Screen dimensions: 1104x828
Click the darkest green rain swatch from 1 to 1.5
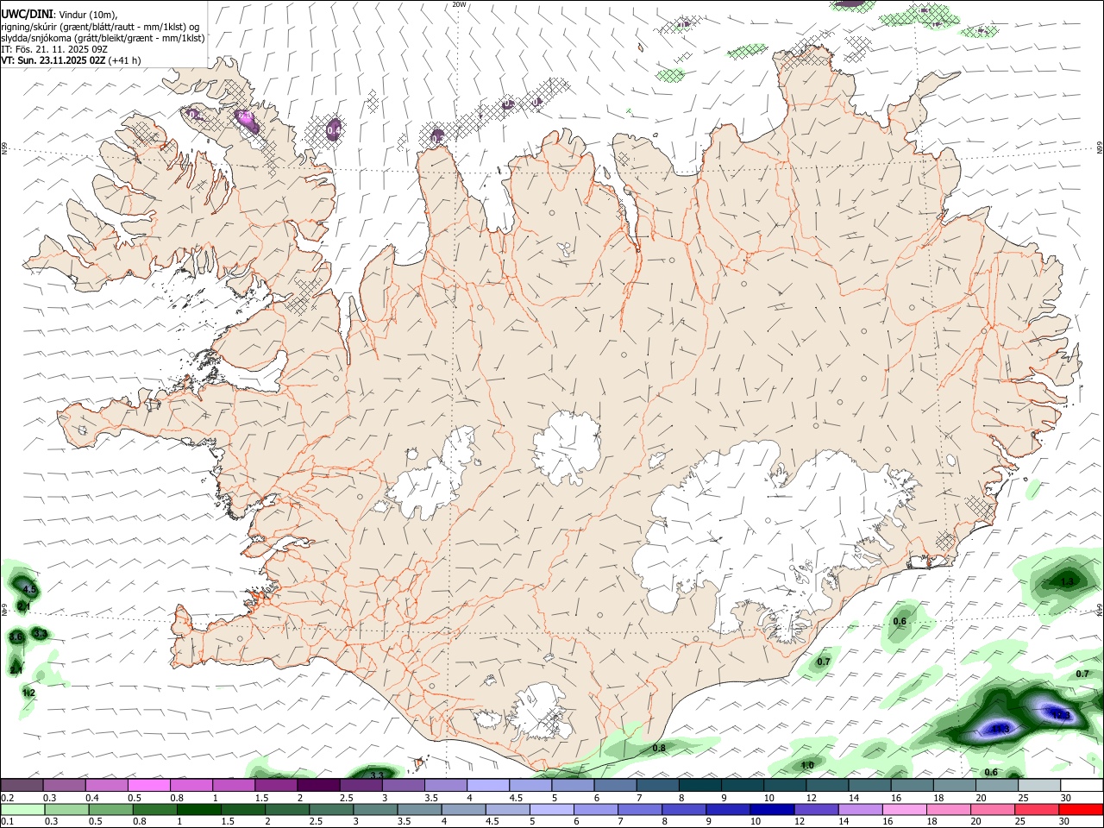coord(198,810)
